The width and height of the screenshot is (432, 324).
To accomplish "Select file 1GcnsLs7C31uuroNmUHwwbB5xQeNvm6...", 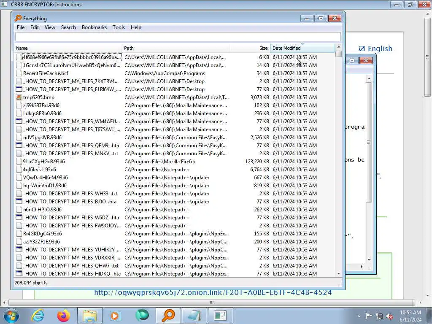I will [x=72, y=65].
